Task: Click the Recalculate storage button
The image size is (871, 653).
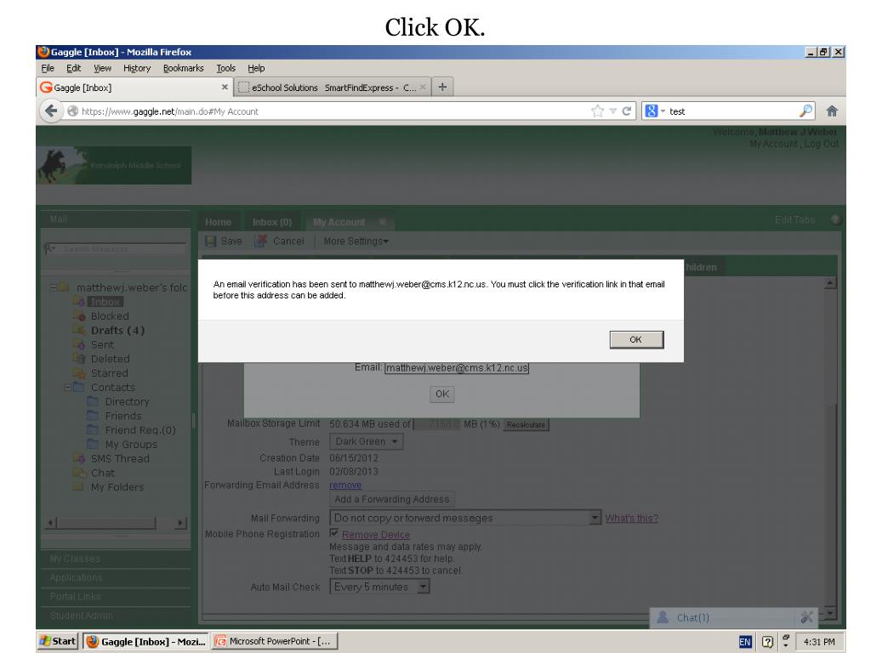Action: click(x=526, y=425)
